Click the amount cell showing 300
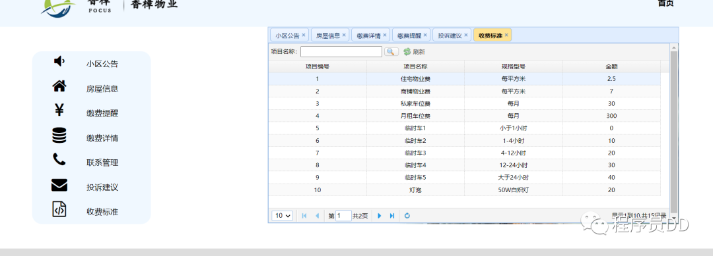Viewport: 713px width, 256px height. point(611,116)
